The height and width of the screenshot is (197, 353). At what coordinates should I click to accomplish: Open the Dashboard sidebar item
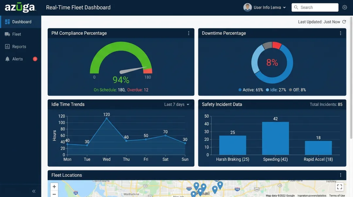pyautogui.click(x=21, y=22)
